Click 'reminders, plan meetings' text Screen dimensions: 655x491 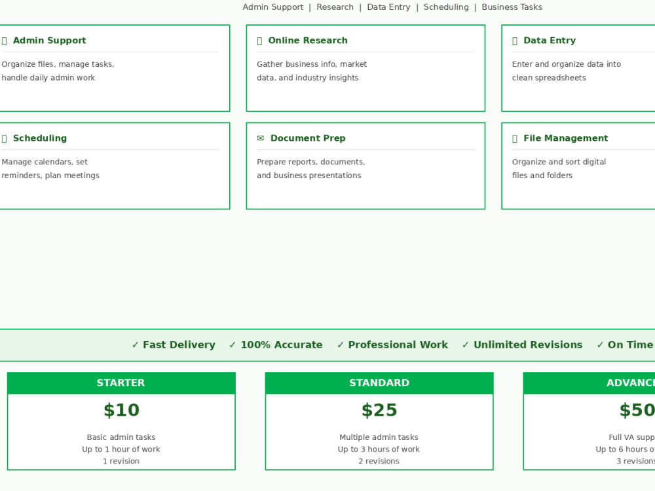pos(50,175)
